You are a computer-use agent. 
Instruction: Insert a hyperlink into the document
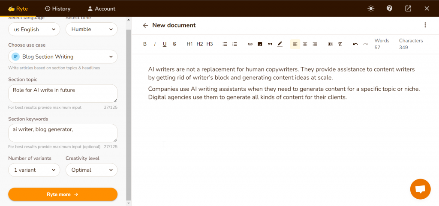[250, 44]
